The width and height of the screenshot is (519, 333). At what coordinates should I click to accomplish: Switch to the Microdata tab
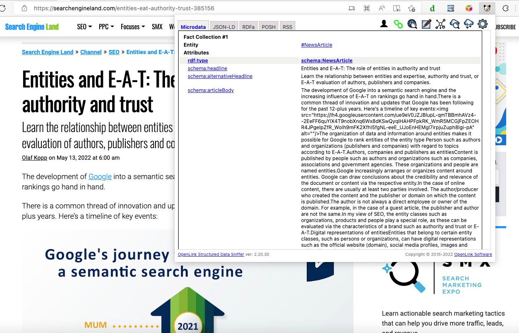click(194, 27)
